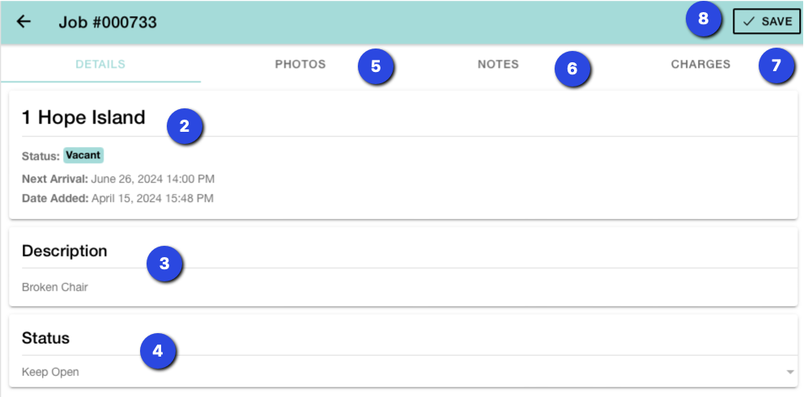Click the back arrow icon
Screen dimensions: 804x397
coord(23,22)
